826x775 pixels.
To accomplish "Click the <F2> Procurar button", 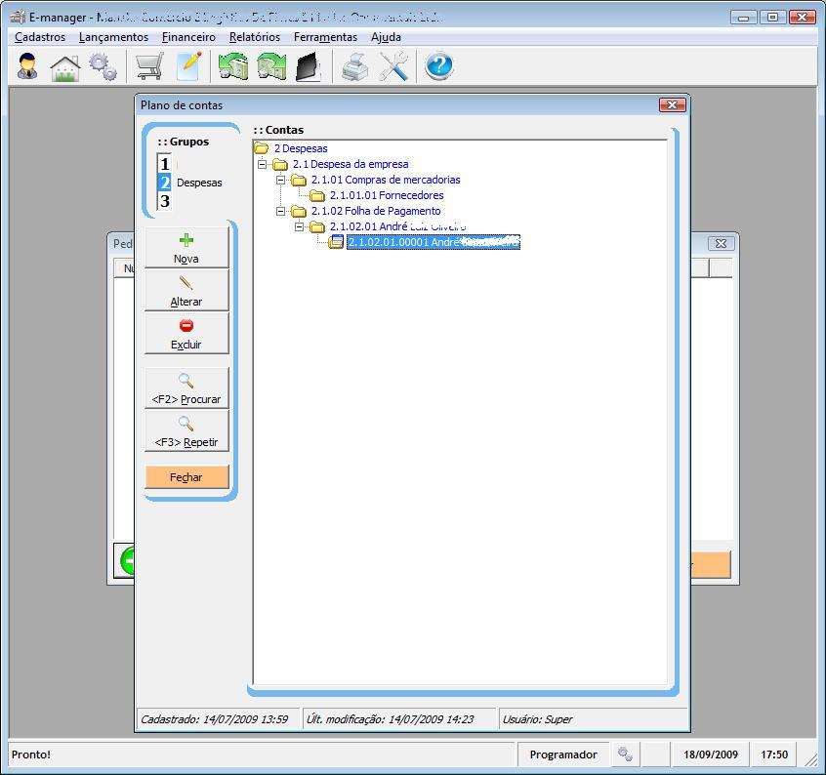I will (x=186, y=388).
